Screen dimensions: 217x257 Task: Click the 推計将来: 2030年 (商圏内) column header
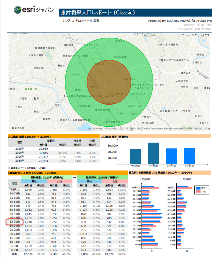click(102, 178)
